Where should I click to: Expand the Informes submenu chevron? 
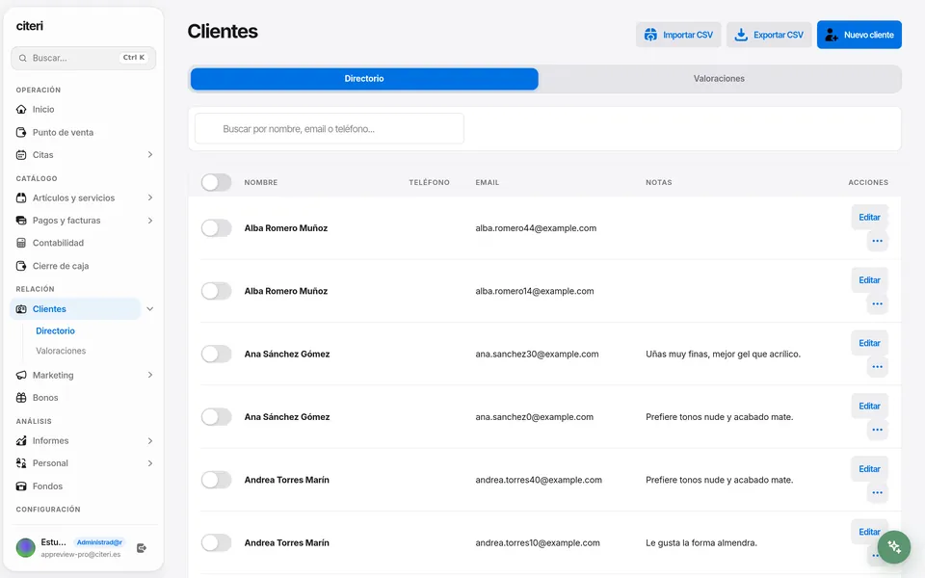coord(150,440)
